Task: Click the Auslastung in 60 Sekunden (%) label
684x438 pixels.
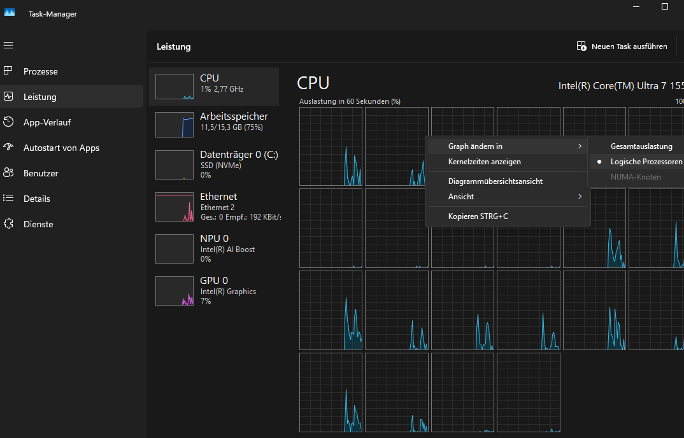Action: (350, 101)
